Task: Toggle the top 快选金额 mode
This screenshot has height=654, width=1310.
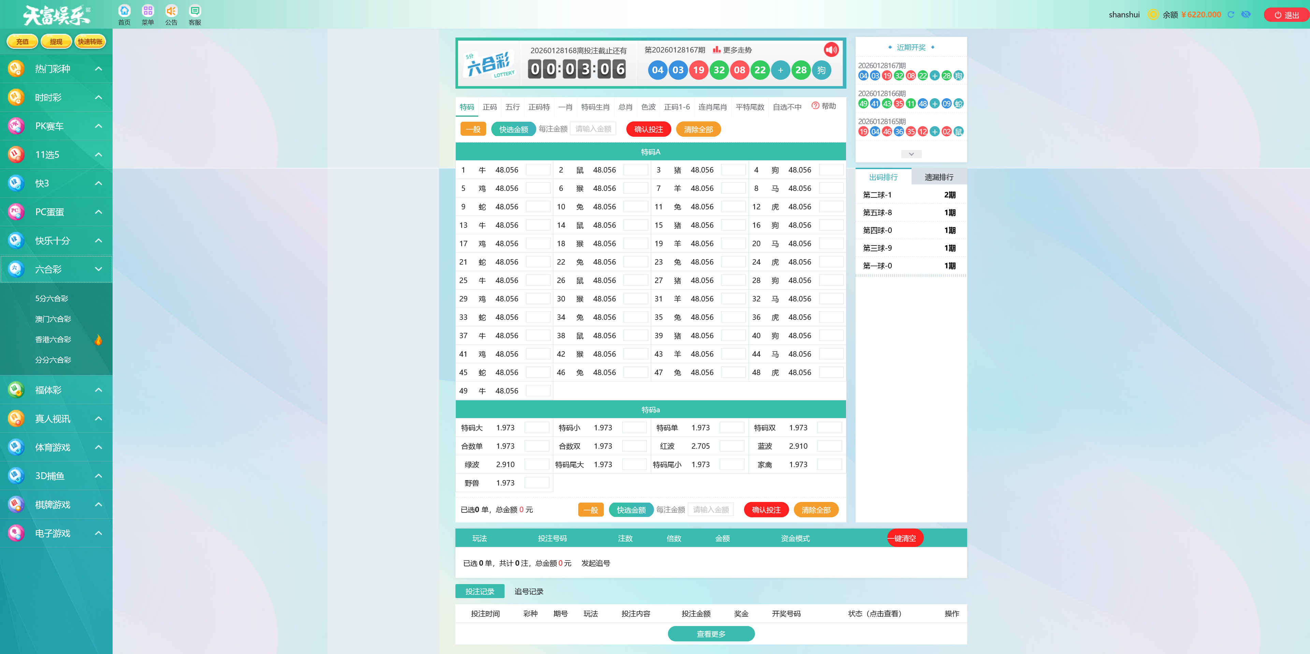Action: click(x=513, y=129)
